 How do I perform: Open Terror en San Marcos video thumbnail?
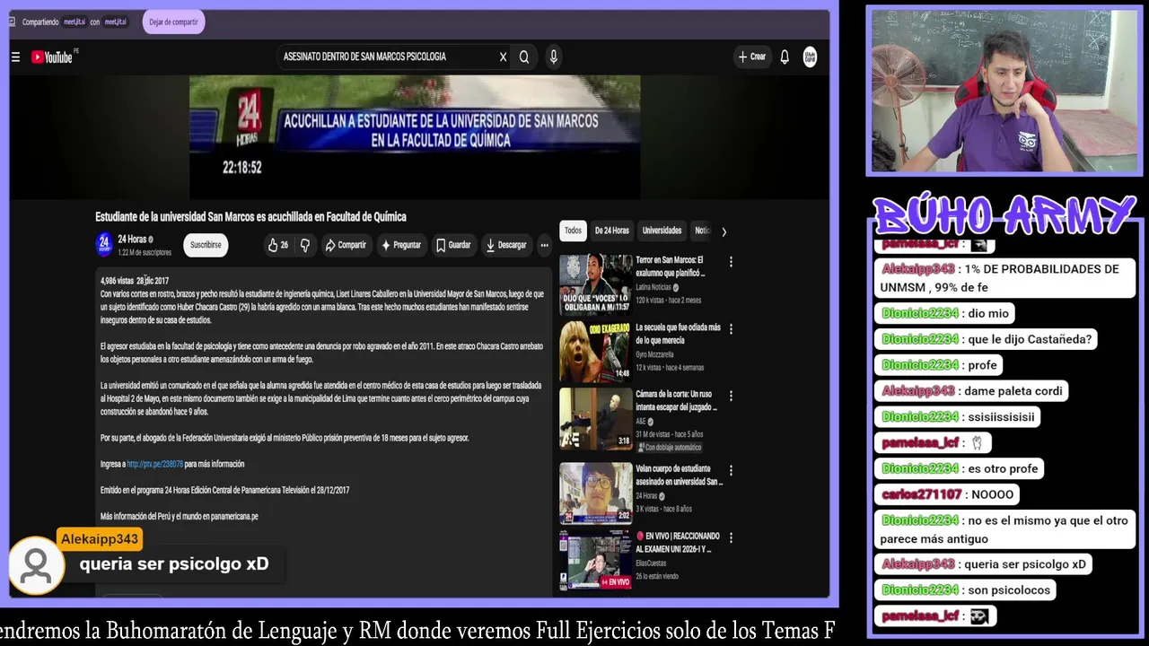click(596, 285)
